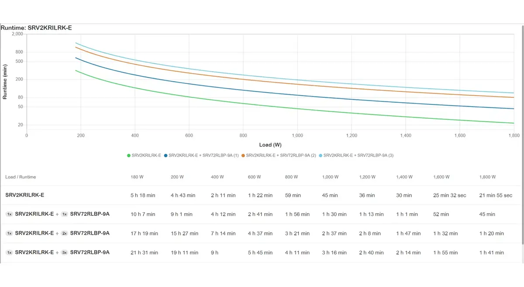The width and height of the screenshot is (524, 287).
Task: Click the cell 25 min 32 sec
Action: (450, 195)
